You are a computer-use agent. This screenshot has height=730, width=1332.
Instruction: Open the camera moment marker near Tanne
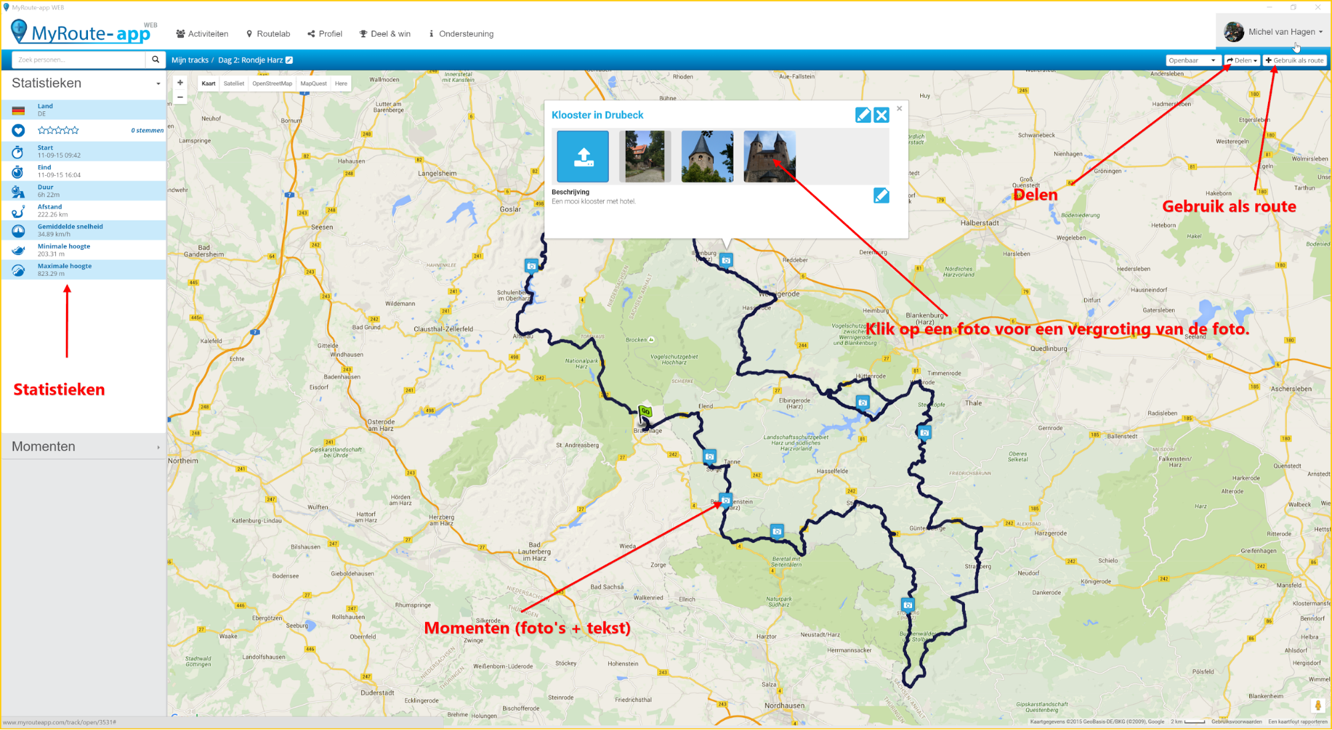tap(710, 456)
